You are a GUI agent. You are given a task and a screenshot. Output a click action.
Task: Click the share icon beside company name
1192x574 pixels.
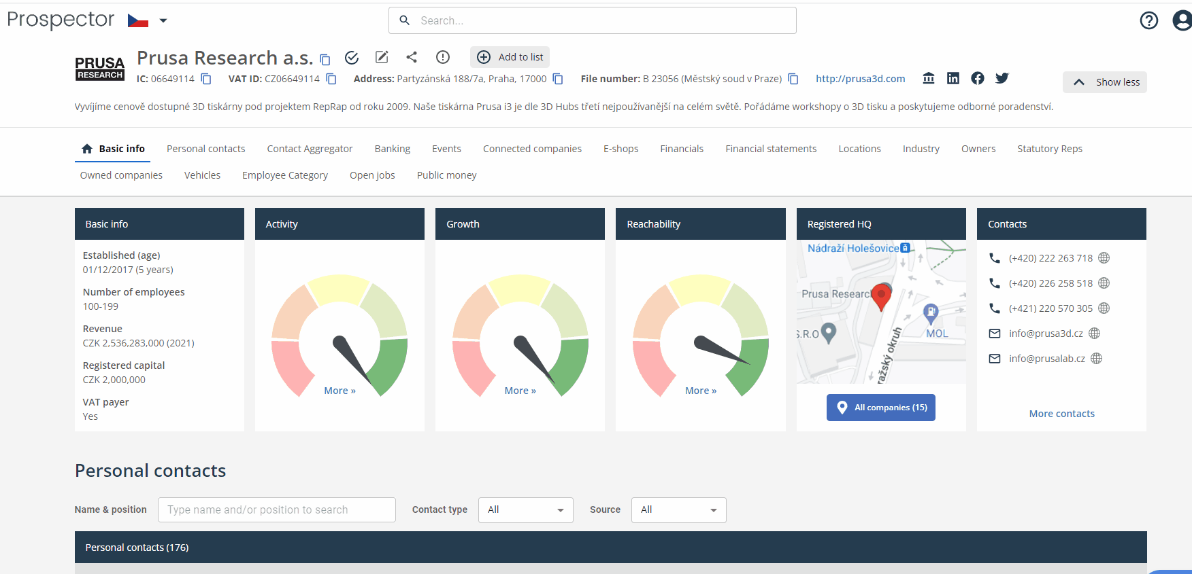(412, 57)
